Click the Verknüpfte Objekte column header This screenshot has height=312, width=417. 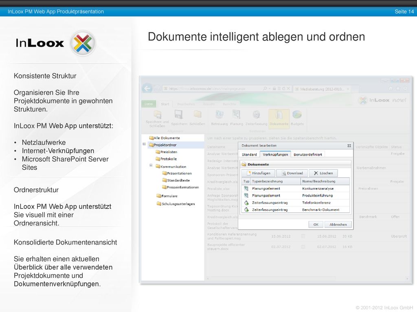(371, 147)
